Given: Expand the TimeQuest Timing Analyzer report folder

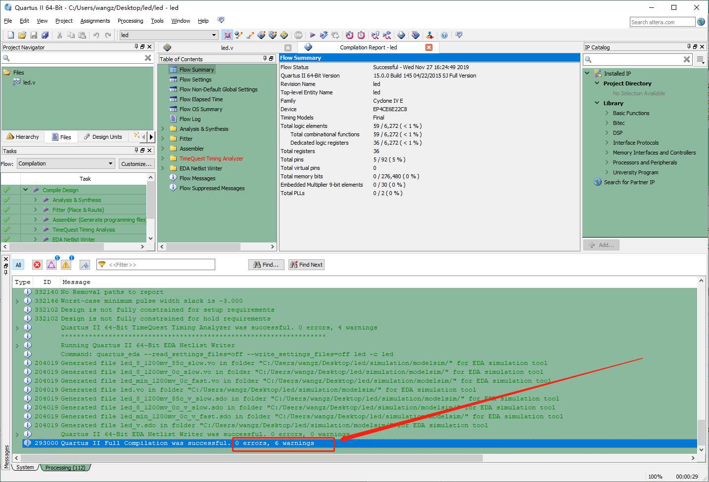Looking at the screenshot, I should coord(163,159).
